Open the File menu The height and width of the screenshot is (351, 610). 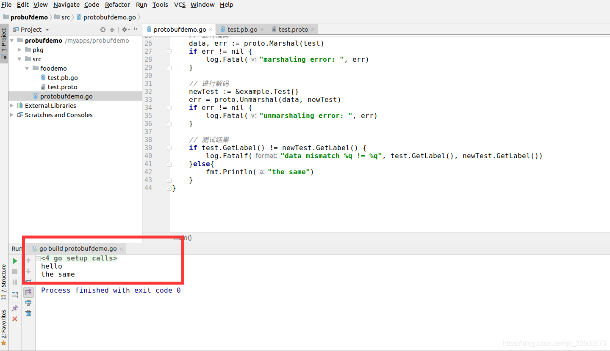point(6,5)
